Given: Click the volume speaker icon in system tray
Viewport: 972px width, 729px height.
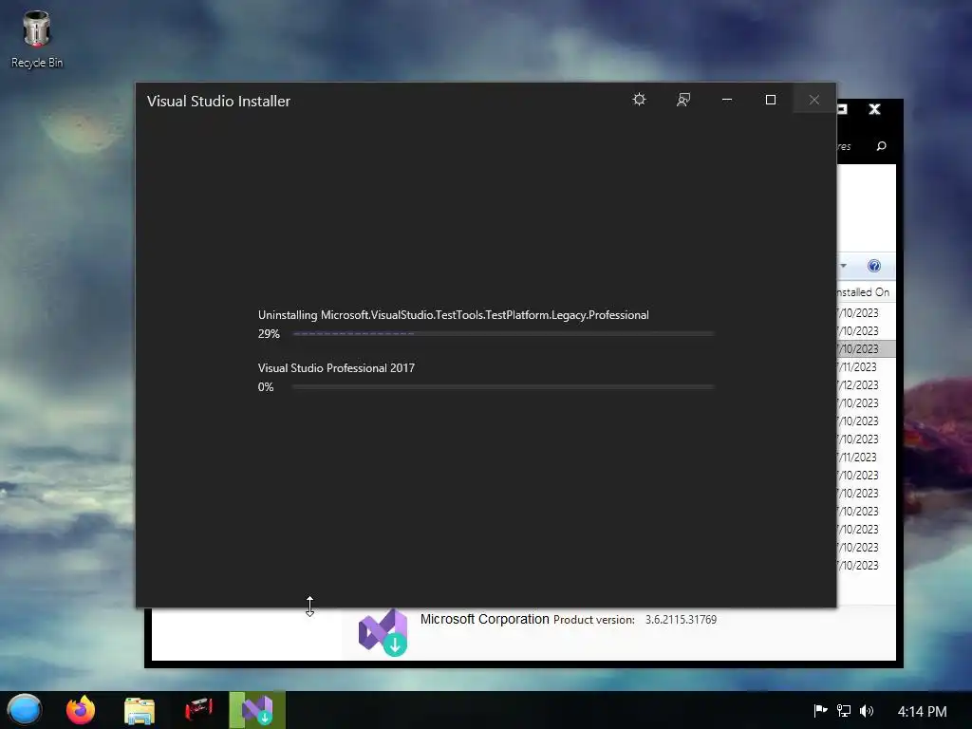Looking at the screenshot, I should [867, 711].
